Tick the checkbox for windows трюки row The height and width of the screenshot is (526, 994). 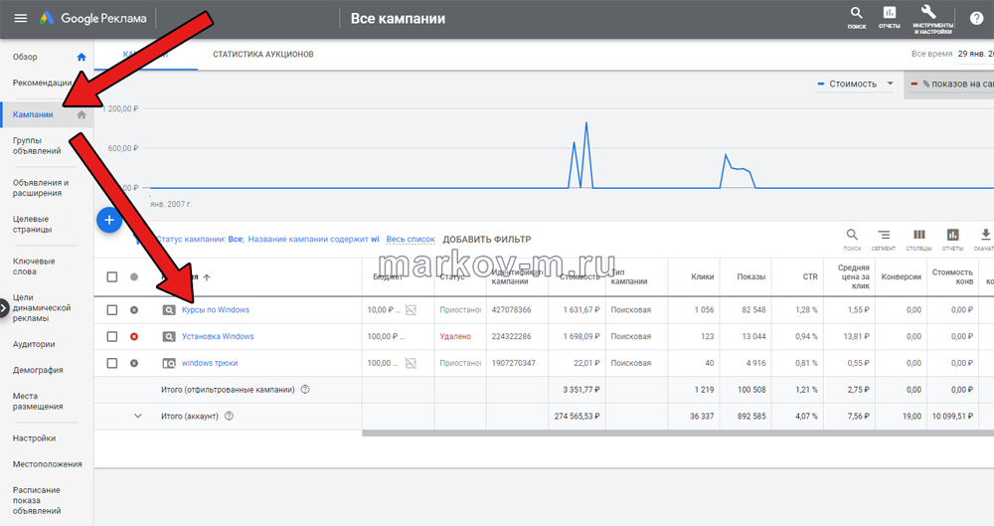tap(111, 363)
